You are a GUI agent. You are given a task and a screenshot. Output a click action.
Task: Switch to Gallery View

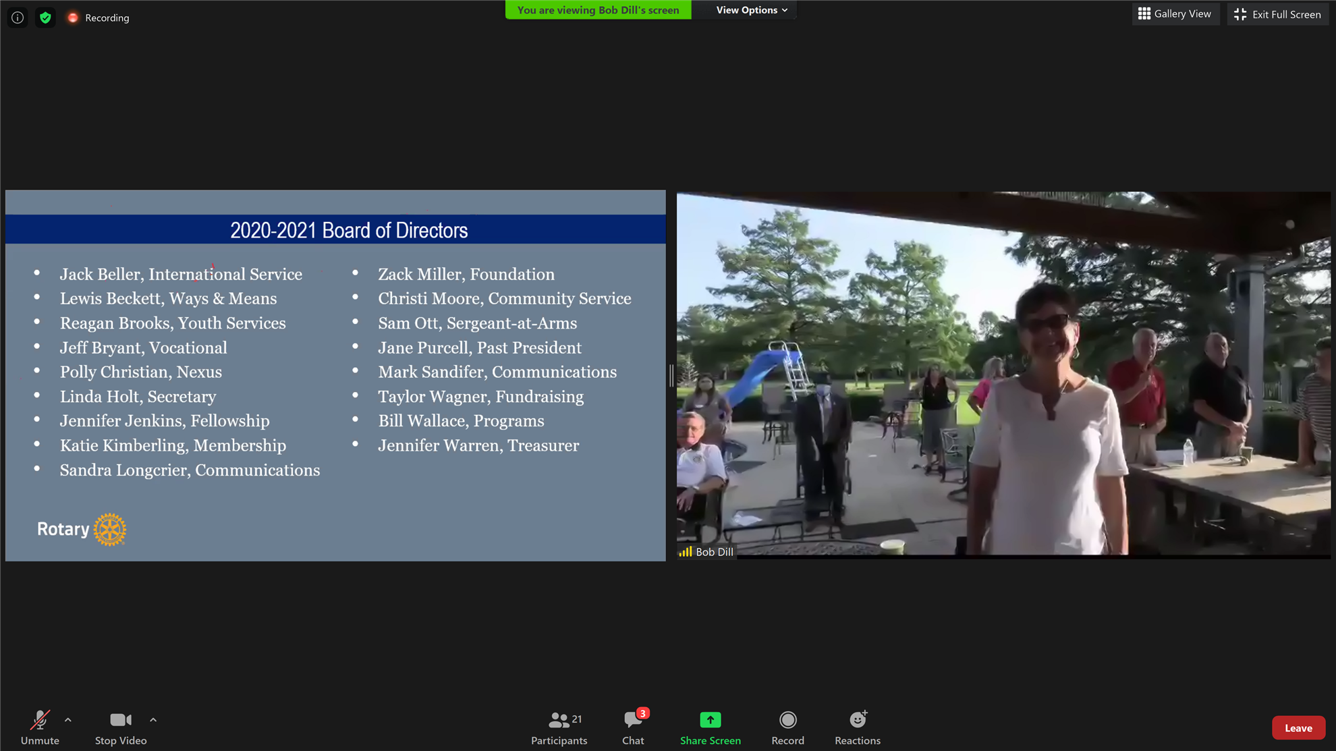(1175, 13)
